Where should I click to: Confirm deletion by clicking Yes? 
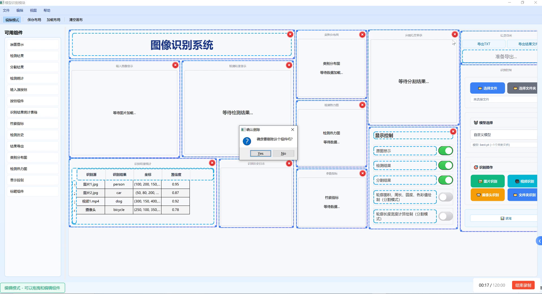tap(260, 153)
